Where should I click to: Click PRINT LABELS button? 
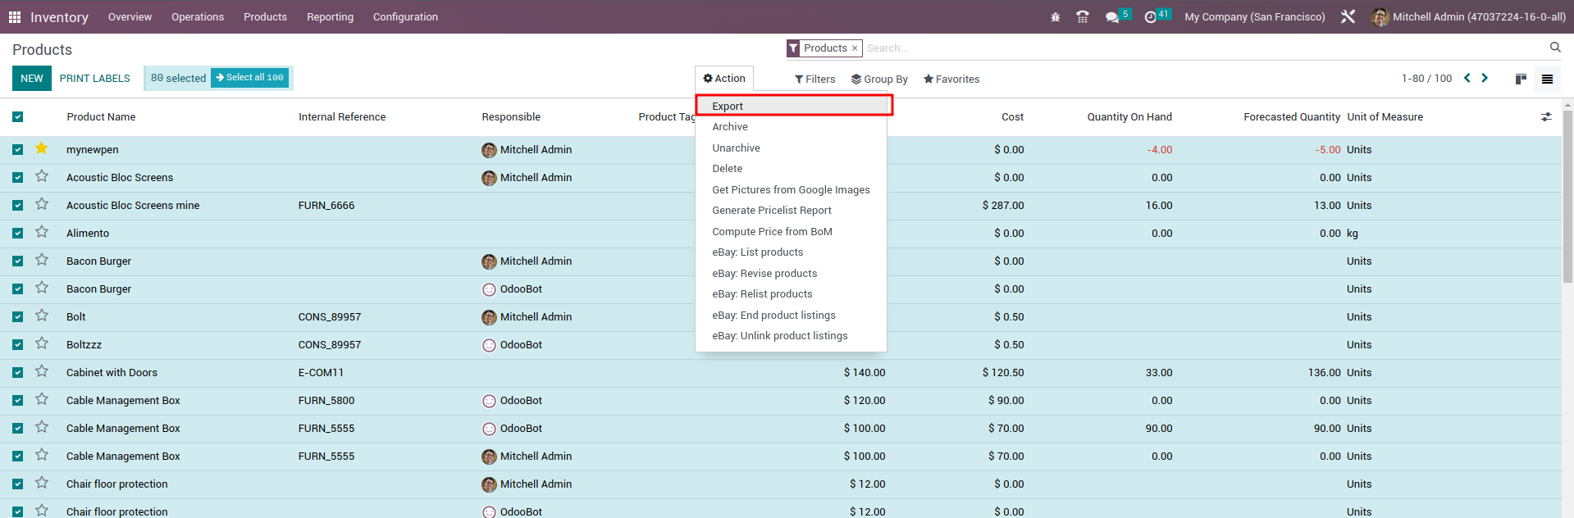[x=94, y=79]
